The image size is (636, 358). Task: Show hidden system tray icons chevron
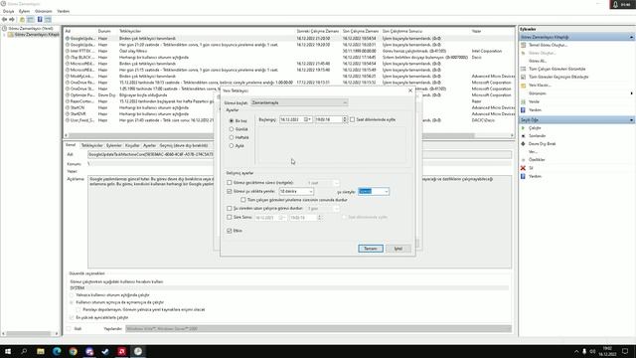(576, 351)
